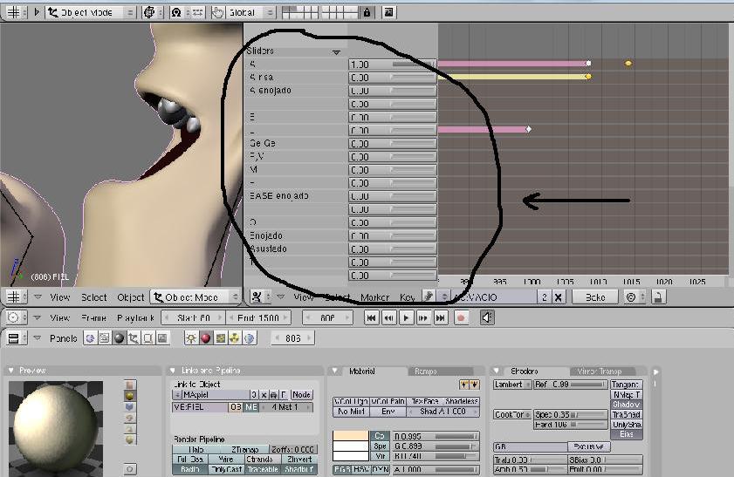Select the Shading context sphere icon
This screenshot has height=477, width=734.
[119, 338]
